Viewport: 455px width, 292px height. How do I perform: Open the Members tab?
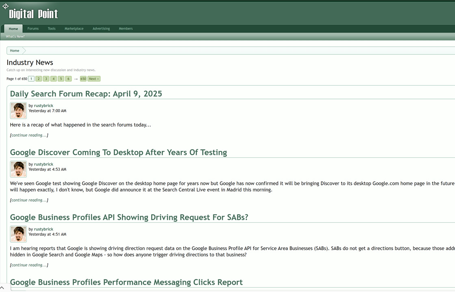[x=126, y=29]
